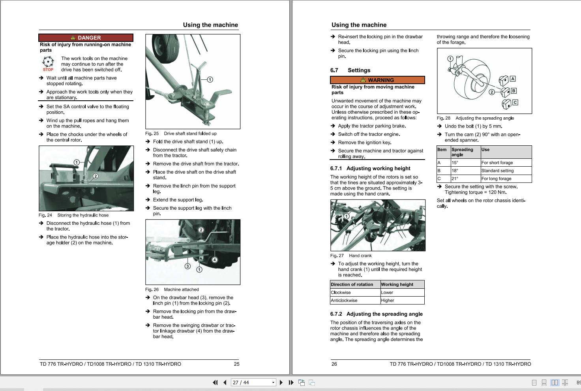This screenshot has width=581, height=391.
Task: Click table cell '21°'
Action: click(x=466, y=179)
